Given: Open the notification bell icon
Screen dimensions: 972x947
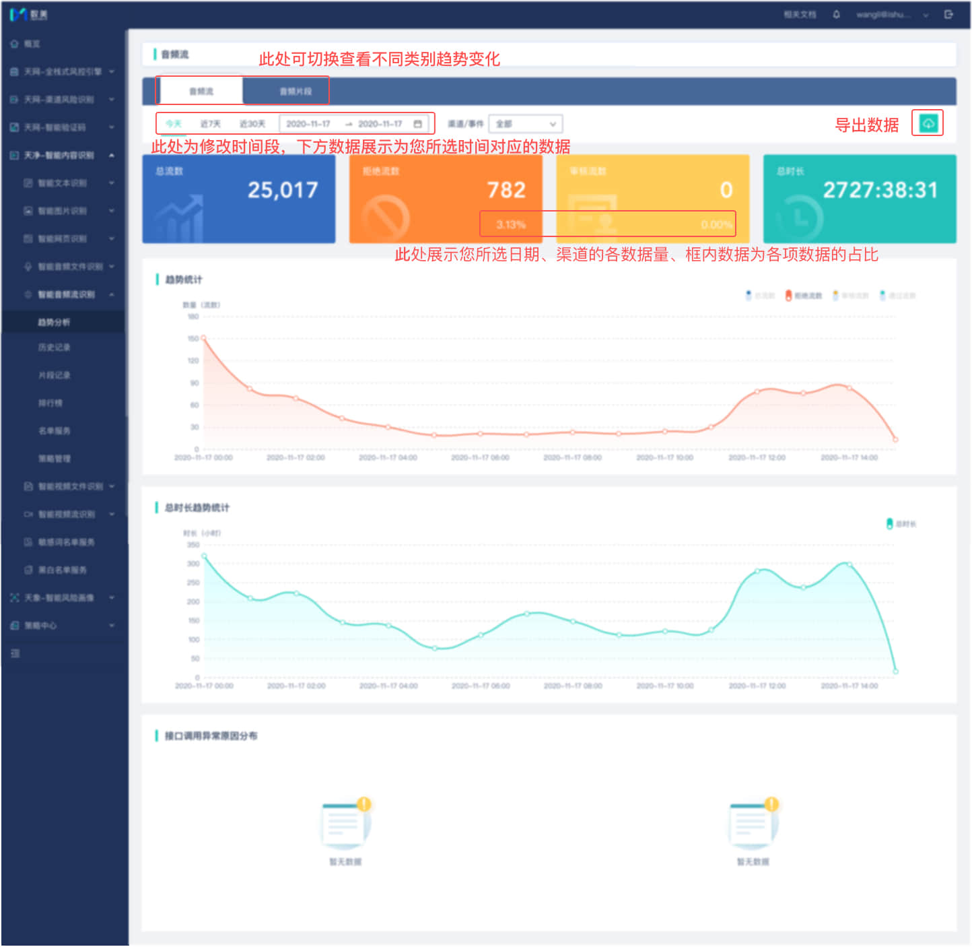Looking at the screenshot, I should click(836, 14).
